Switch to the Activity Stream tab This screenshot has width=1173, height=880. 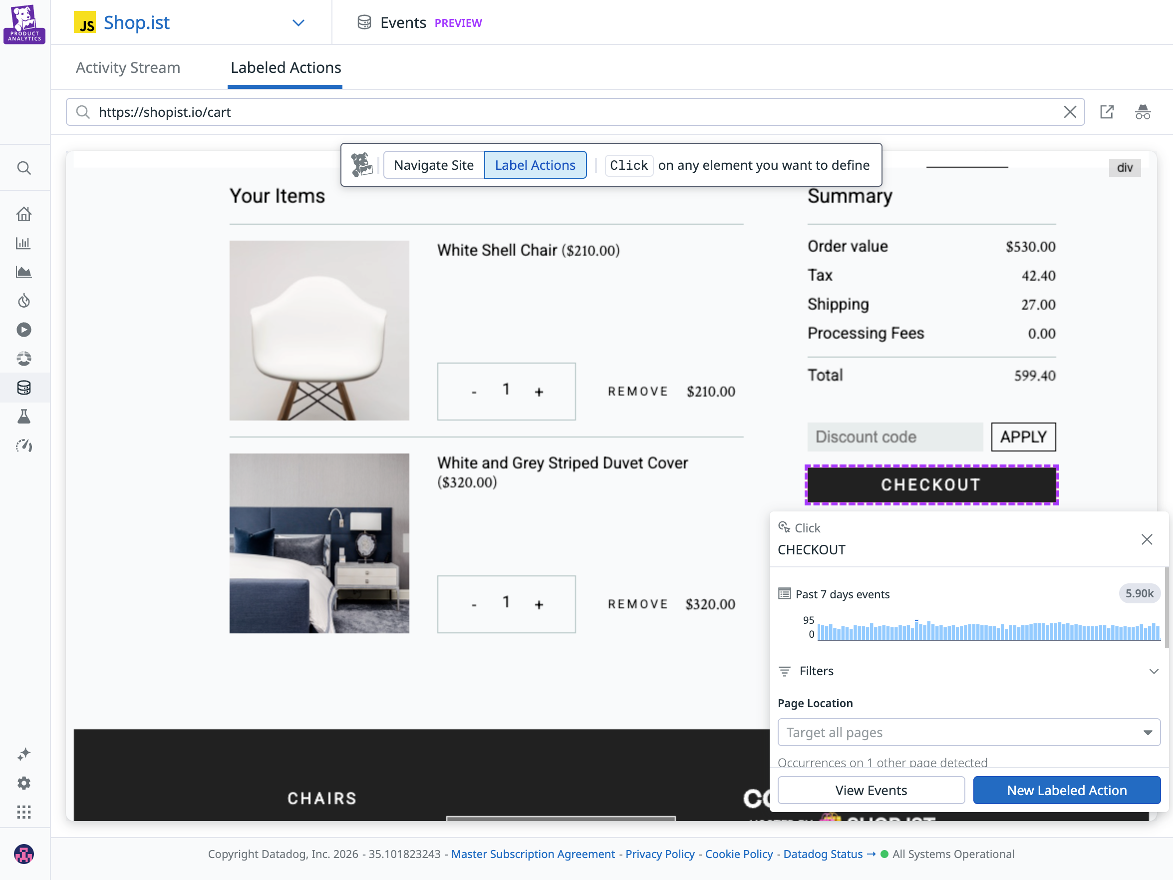pos(128,67)
